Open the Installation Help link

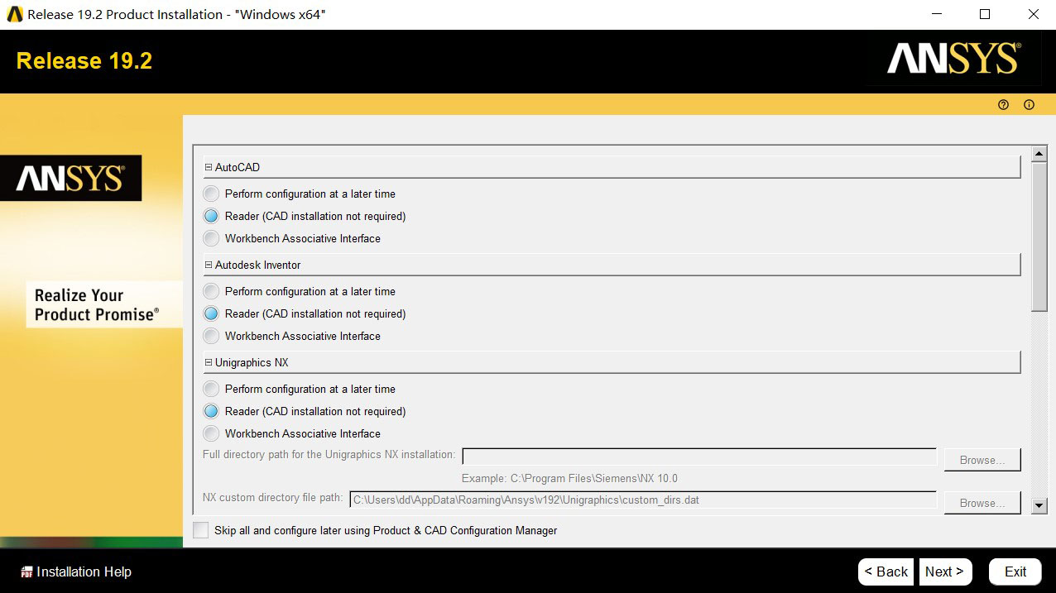84,572
